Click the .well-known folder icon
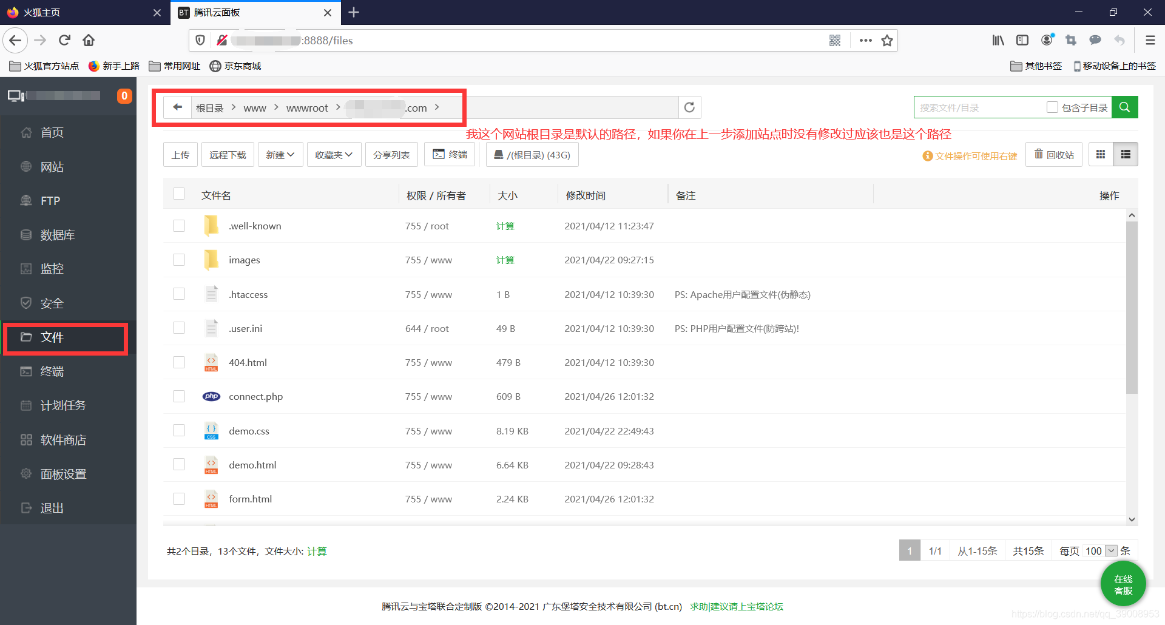Image resolution: width=1165 pixels, height=625 pixels. 211,226
